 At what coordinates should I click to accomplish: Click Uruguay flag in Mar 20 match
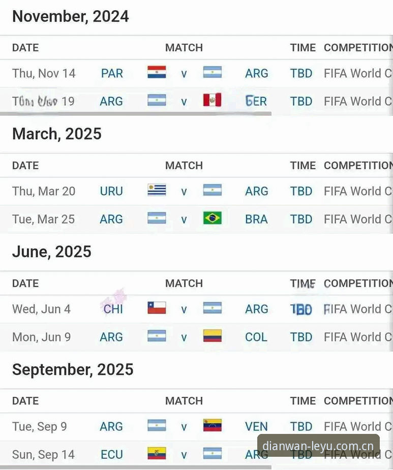[x=157, y=190]
